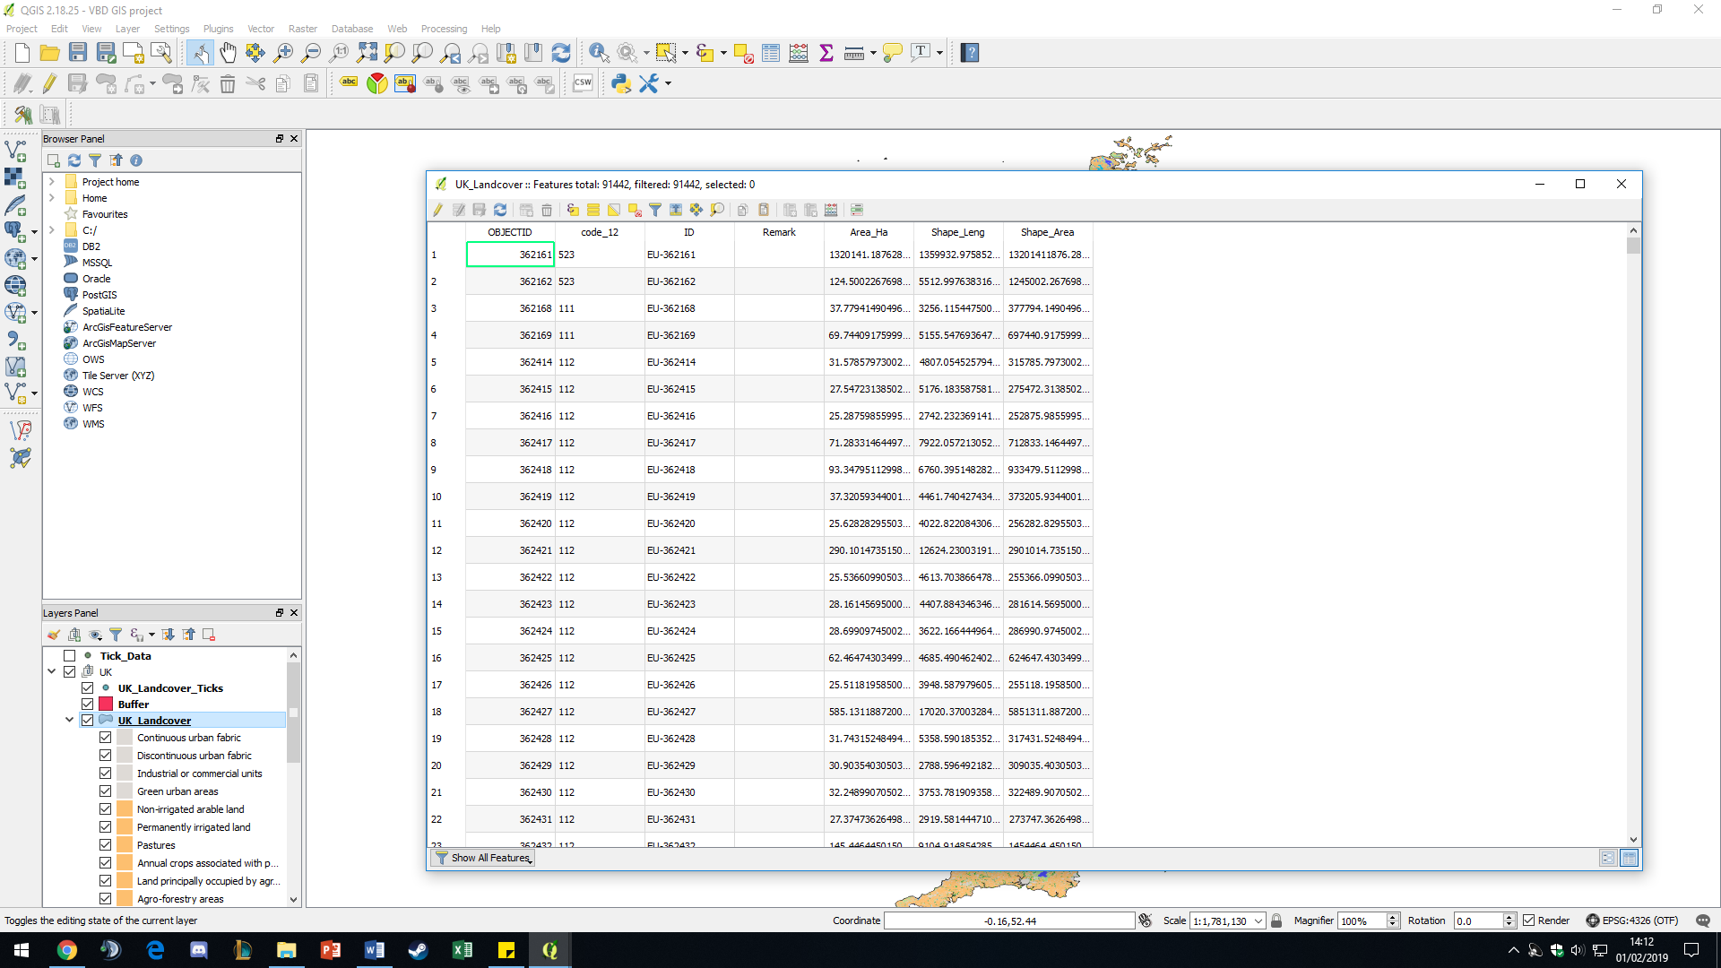Select the Pan Map hand tool

tap(228, 53)
